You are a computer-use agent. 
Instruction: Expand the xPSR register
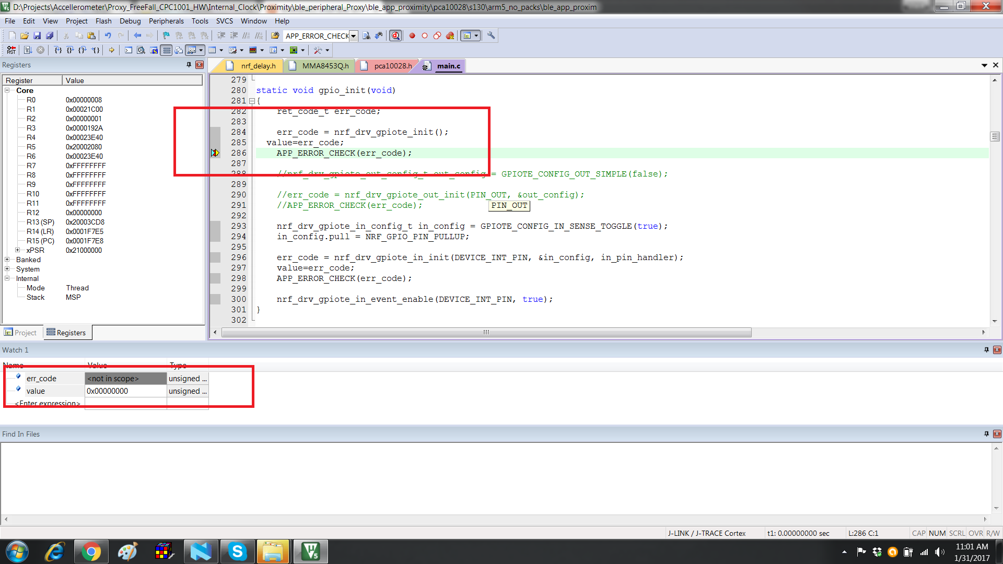pos(17,250)
